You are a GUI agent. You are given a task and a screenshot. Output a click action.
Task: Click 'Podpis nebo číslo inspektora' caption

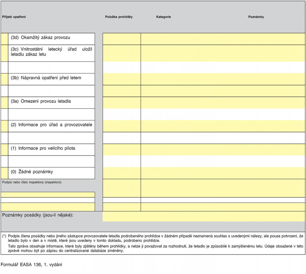point(32,182)
